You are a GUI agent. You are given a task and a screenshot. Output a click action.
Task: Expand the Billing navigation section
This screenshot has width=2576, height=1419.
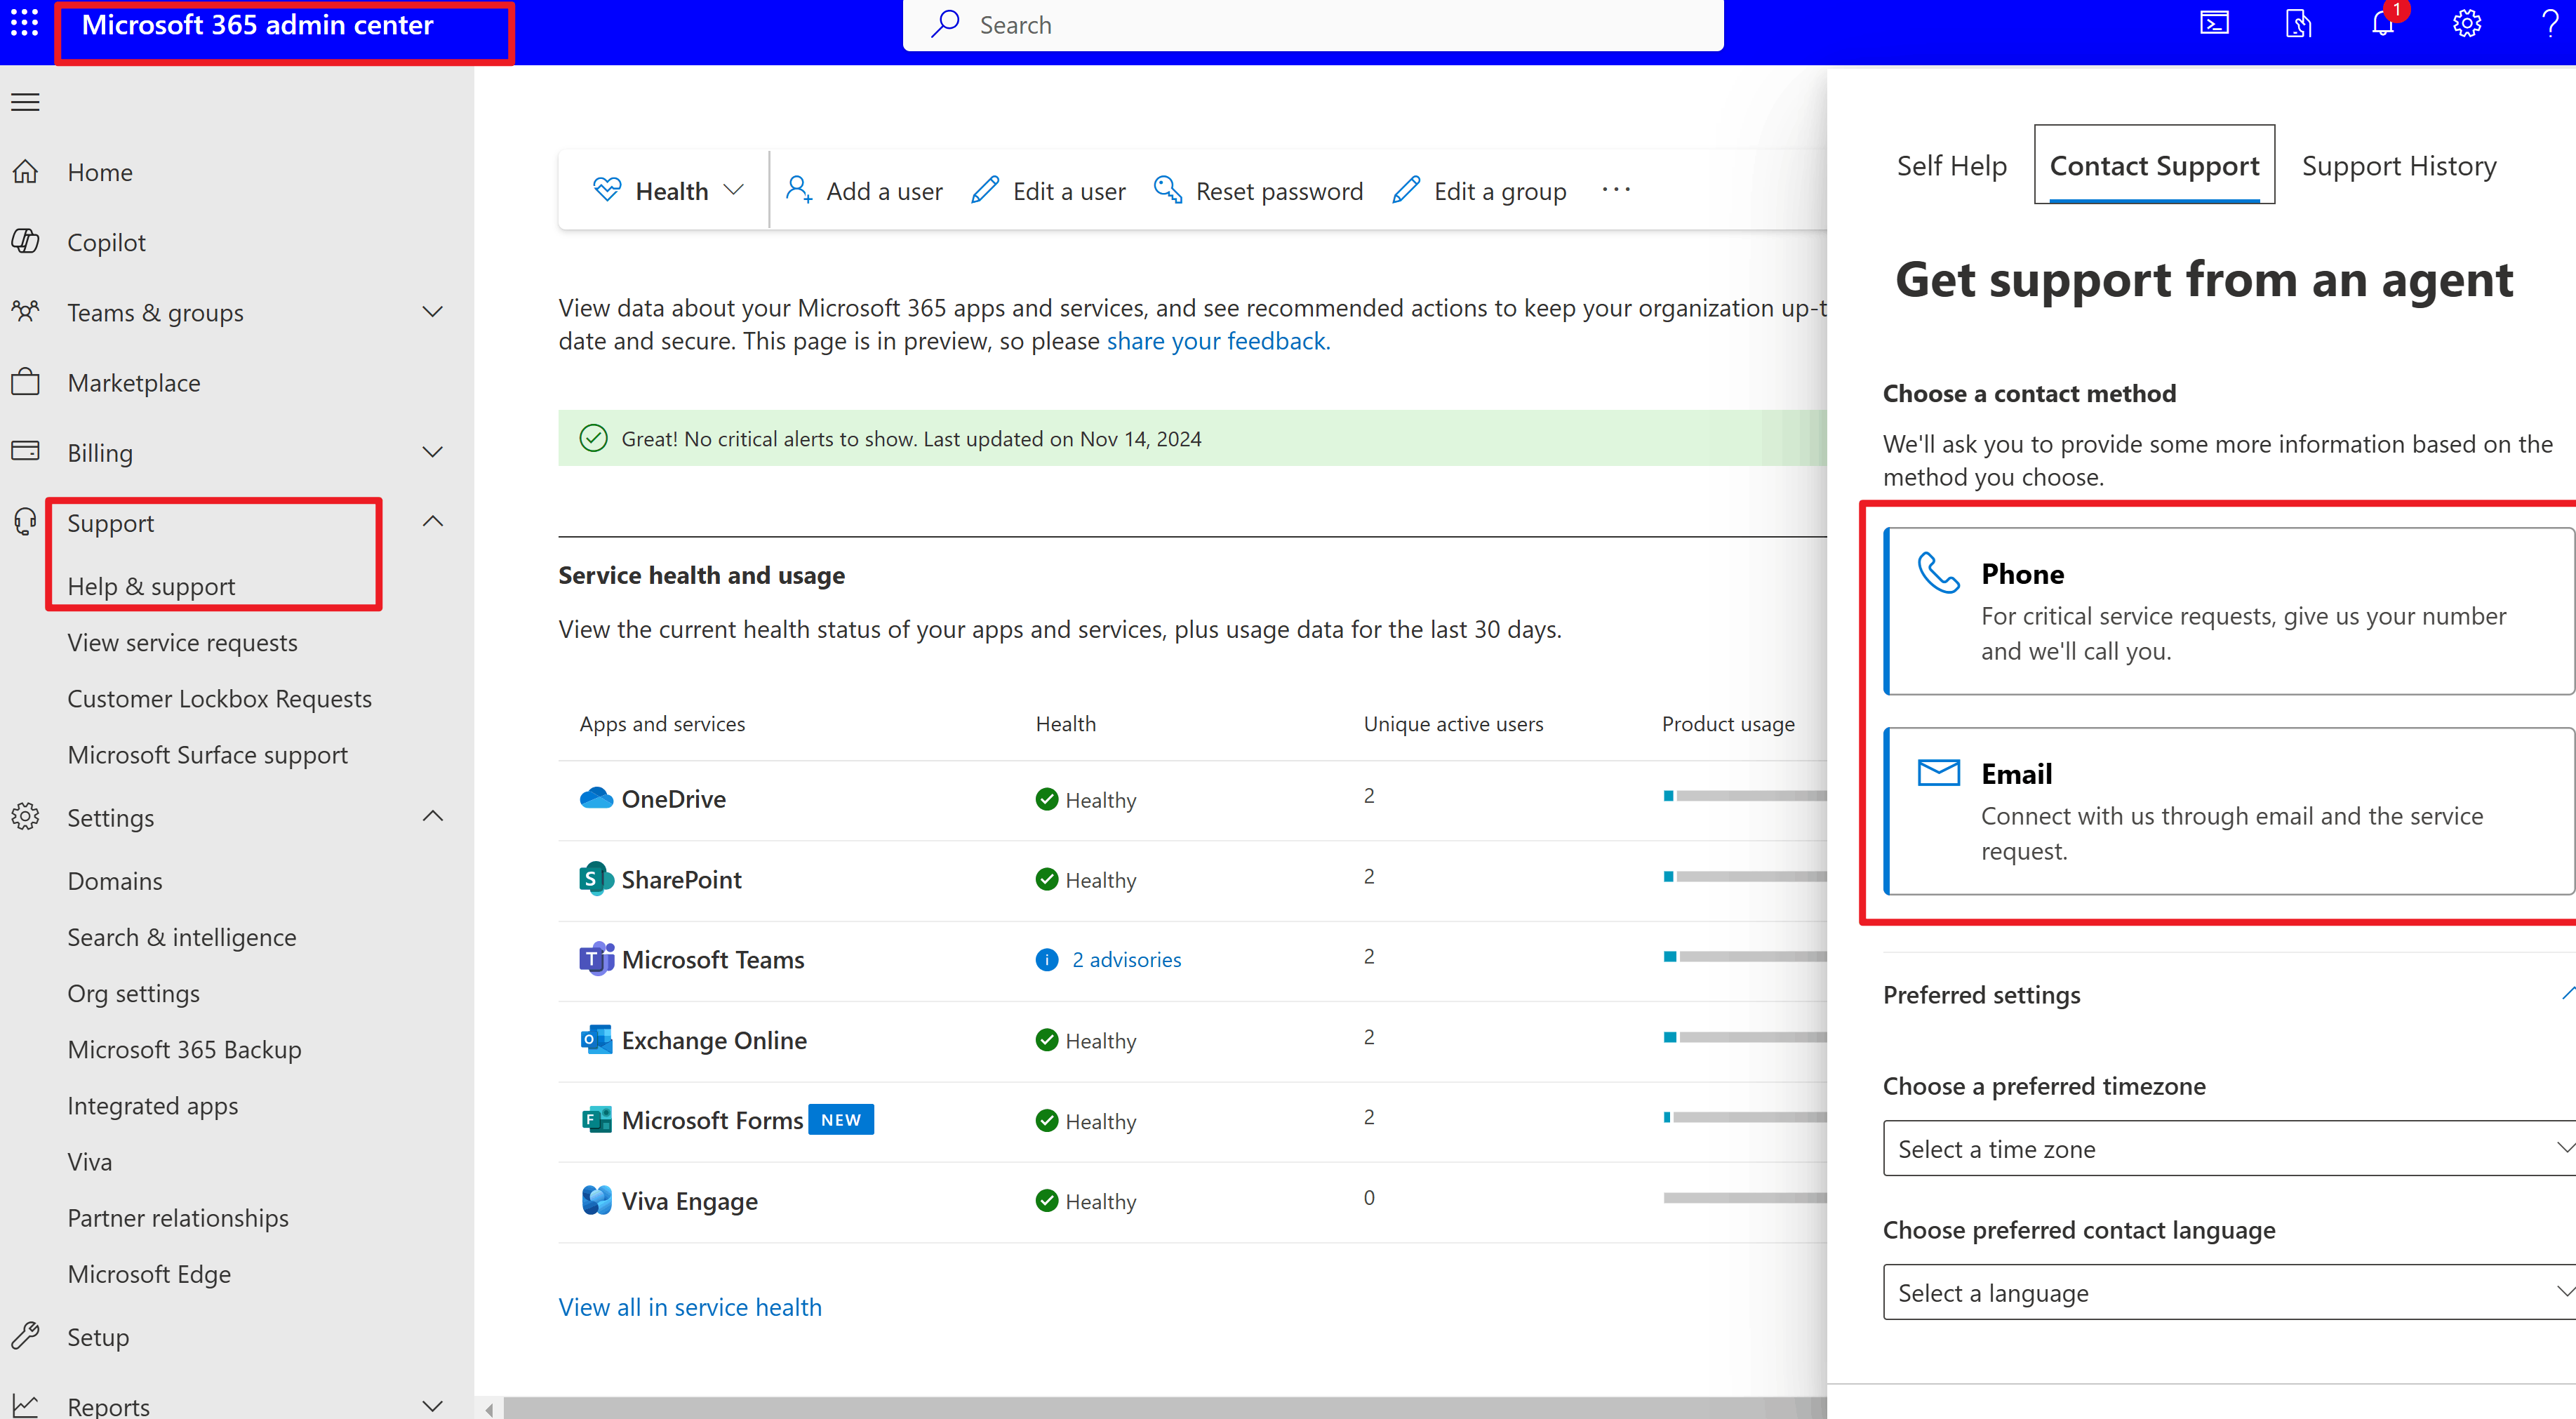click(432, 452)
